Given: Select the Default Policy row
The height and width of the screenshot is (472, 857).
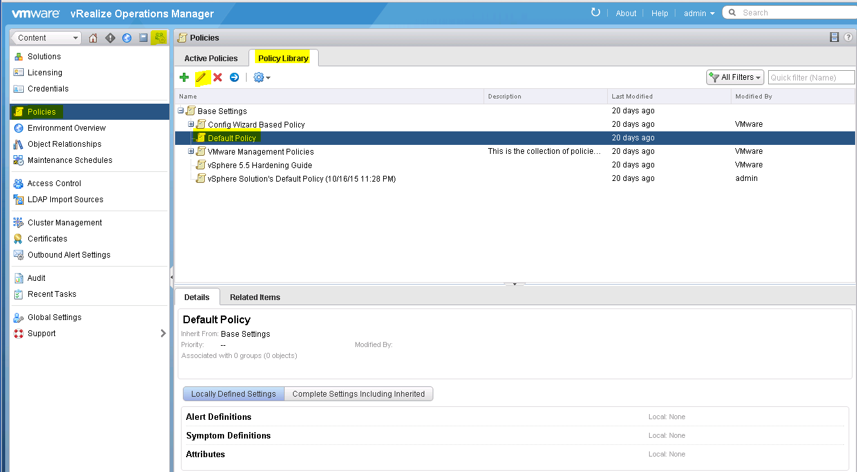Looking at the screenshot, I should point(514,138).
